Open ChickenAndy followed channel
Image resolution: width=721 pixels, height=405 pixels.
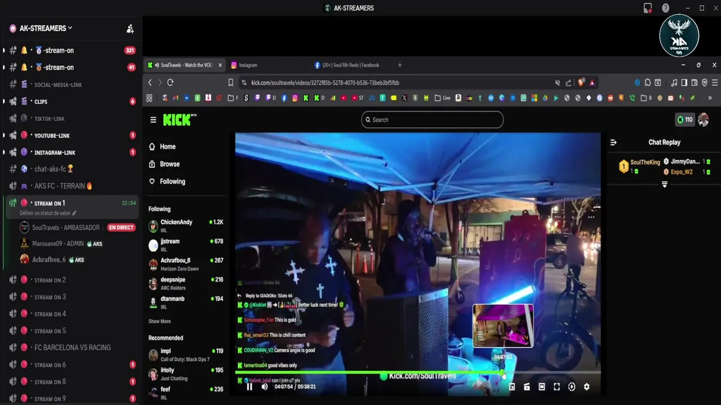pos(186,226)
